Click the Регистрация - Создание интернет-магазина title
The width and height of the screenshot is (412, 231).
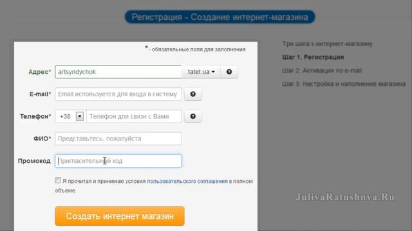220,17
